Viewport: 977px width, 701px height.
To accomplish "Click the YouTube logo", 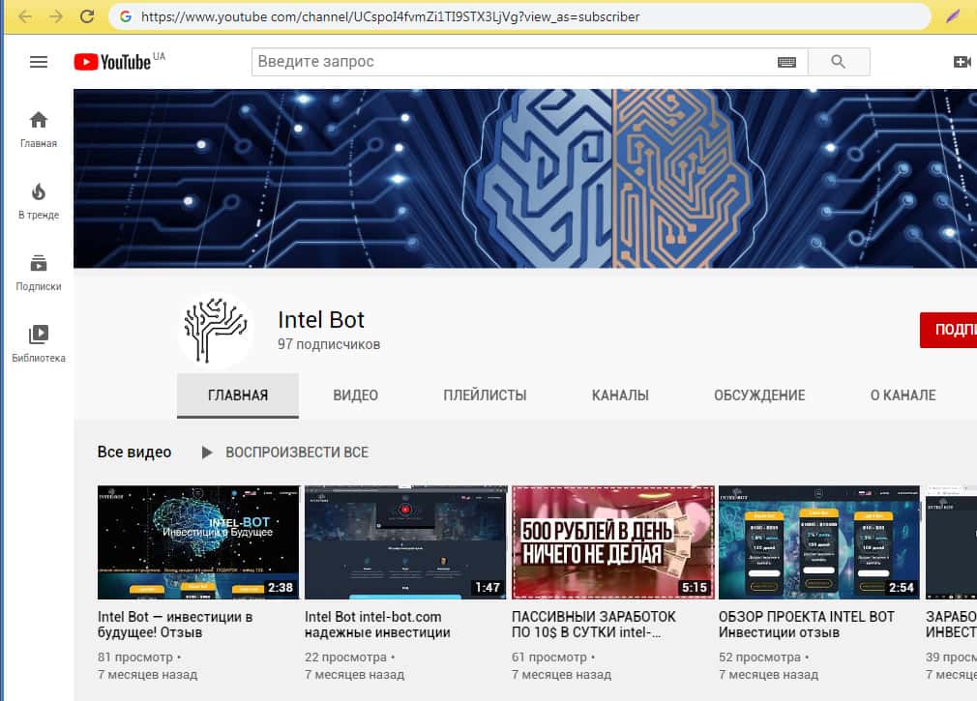I will coord(114,62).
